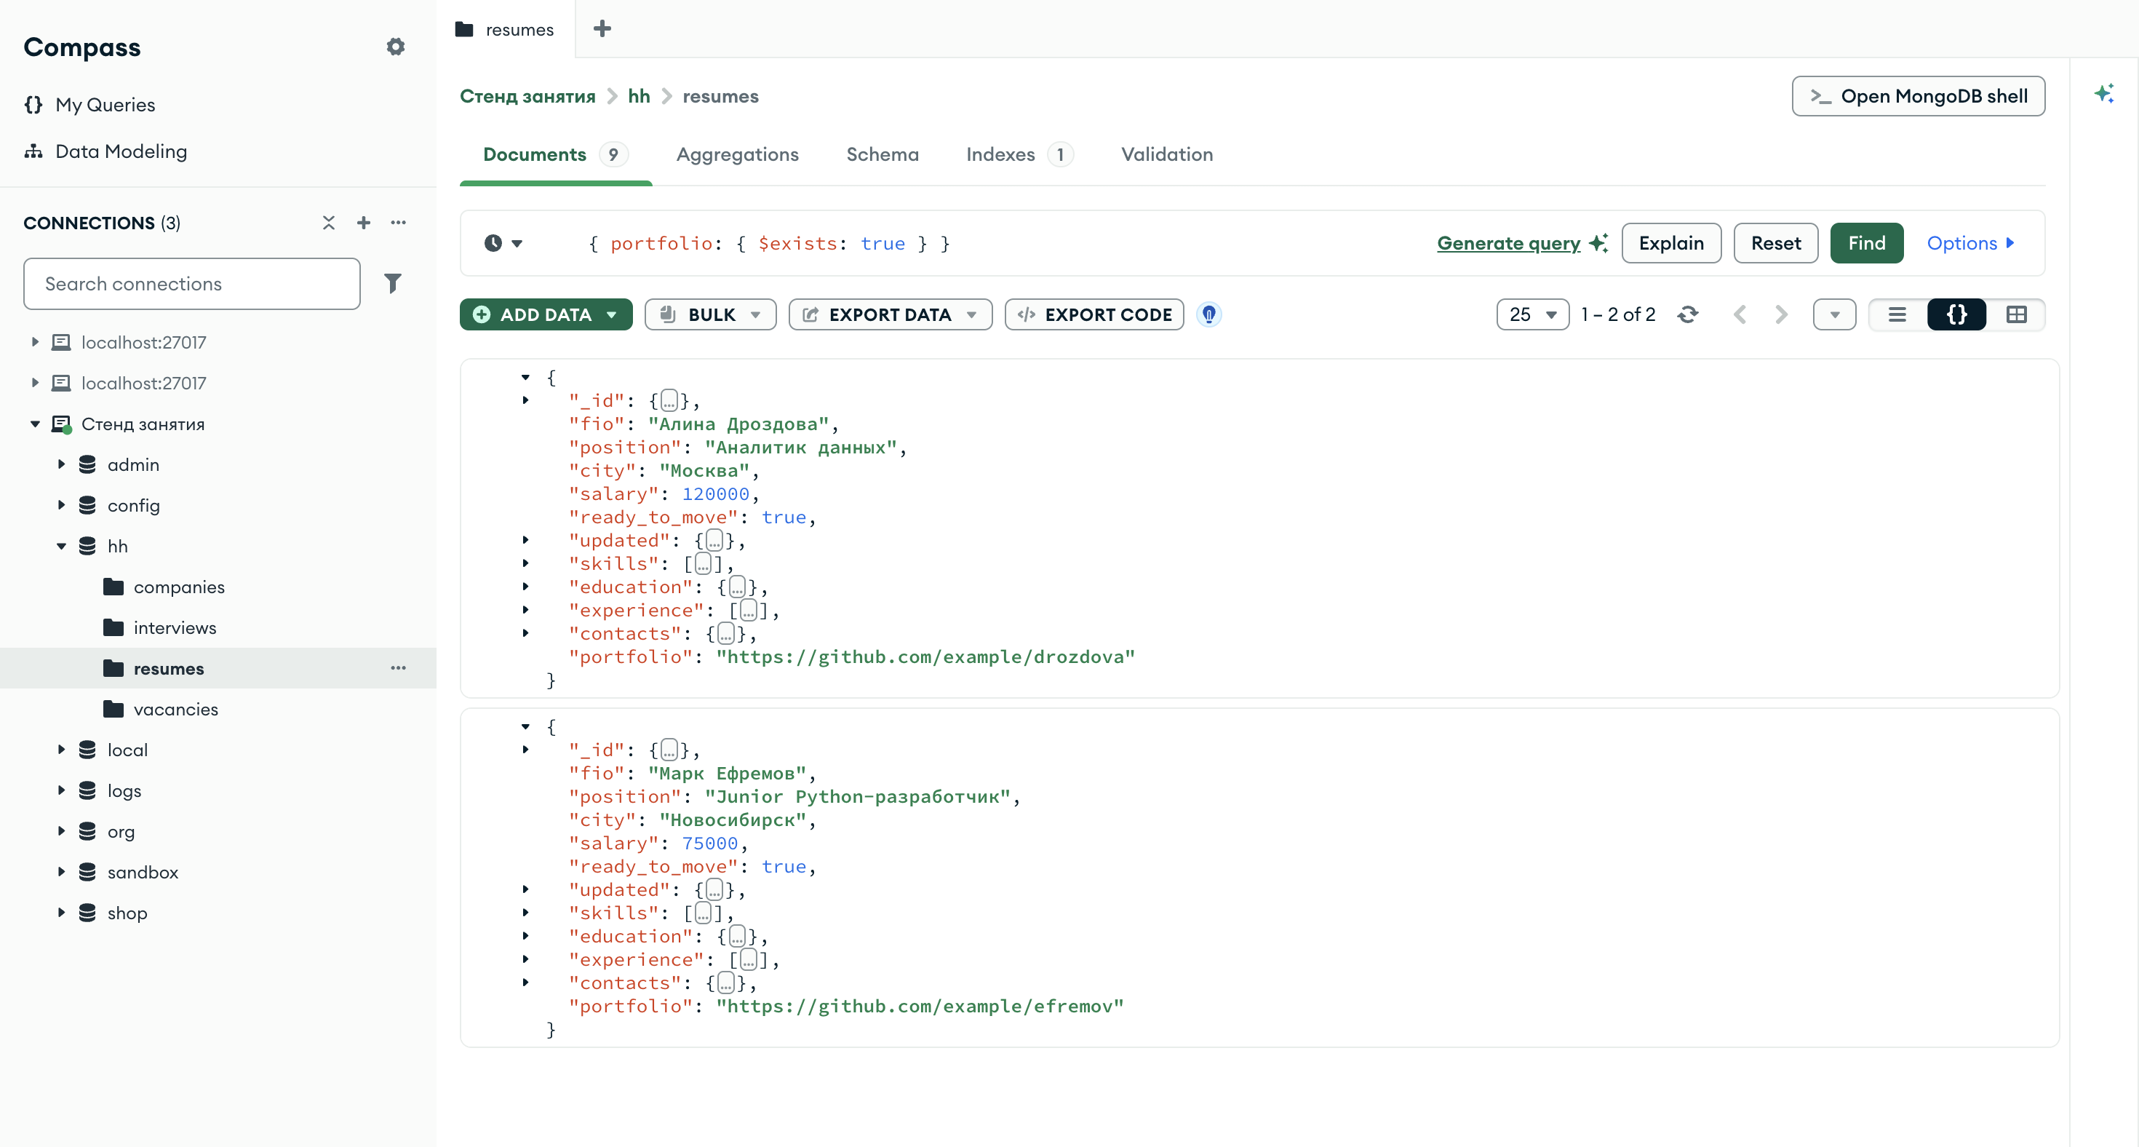This screenshot has height=1147, width=2139.
Task: Expand first localhost:27017 connection
Action: click(x=35, y=342)
